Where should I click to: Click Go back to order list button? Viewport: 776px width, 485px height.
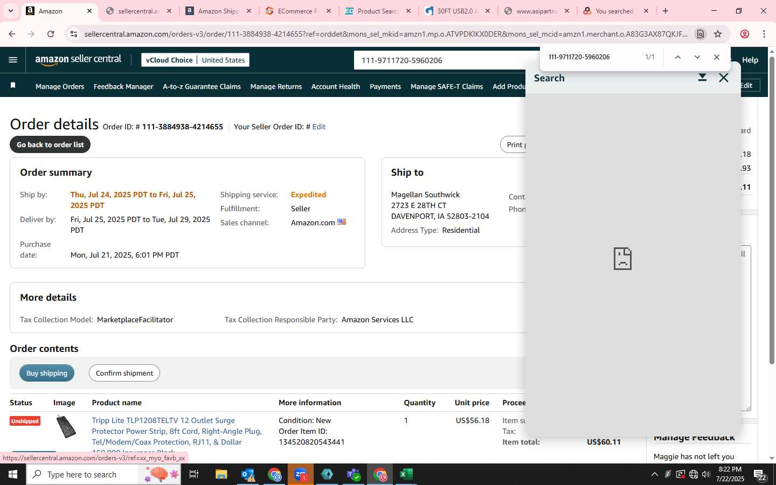click(50, 144)
